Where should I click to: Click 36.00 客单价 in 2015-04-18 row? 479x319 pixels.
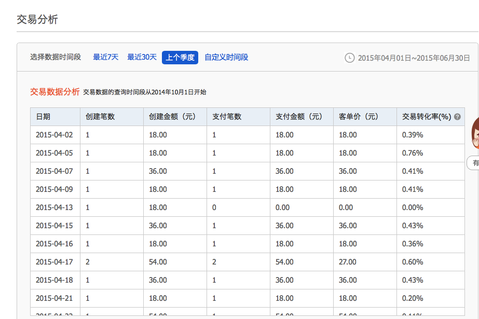pos(348,280)
